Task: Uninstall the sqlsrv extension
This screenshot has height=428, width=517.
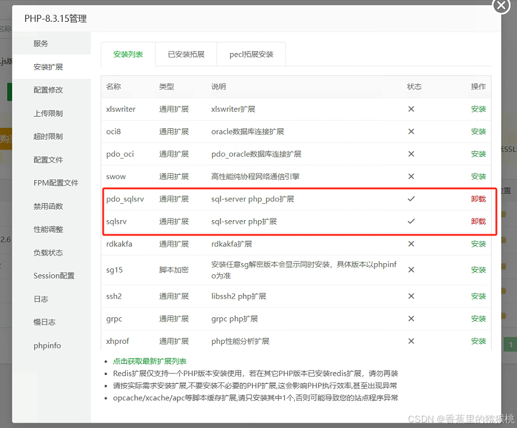Action: [478, 221]
